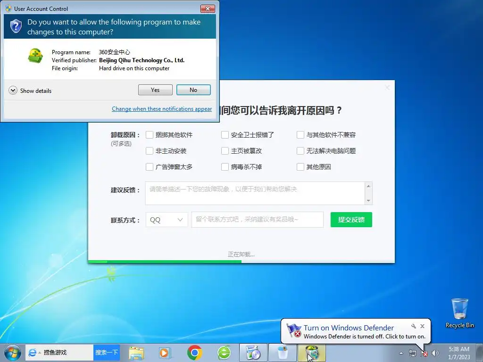
Task: Click Yes in User Account Control dialog
Action: coord(155,90)
